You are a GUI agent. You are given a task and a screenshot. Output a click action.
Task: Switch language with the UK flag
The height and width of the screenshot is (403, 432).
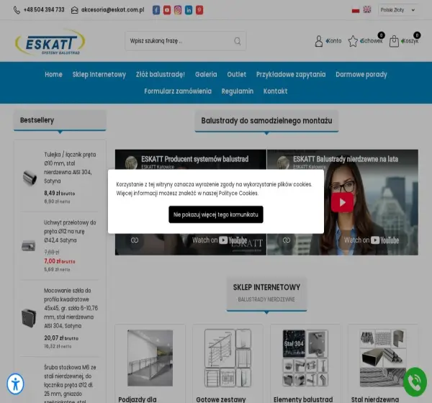click(367, 9)
